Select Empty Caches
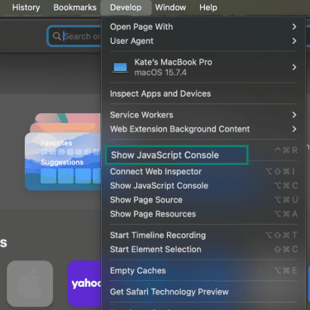 pyautogui.click(x=203, y=270)
